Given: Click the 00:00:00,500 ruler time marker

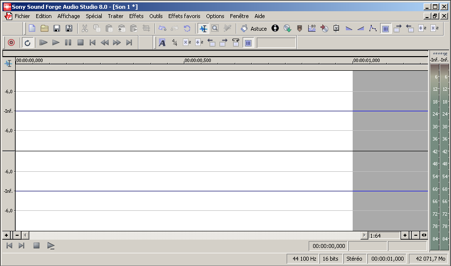Looking at the screenshot, I should coord(198,61).
